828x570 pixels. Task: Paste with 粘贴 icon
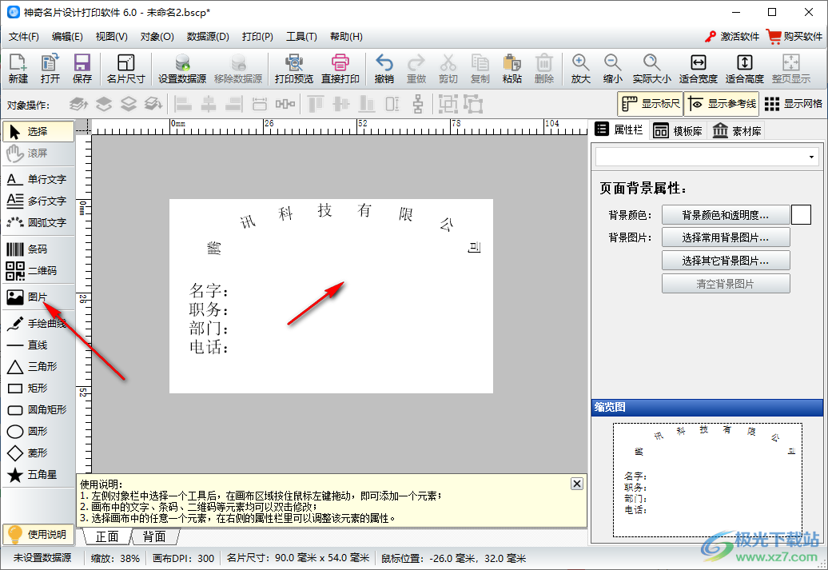point(512,69)
